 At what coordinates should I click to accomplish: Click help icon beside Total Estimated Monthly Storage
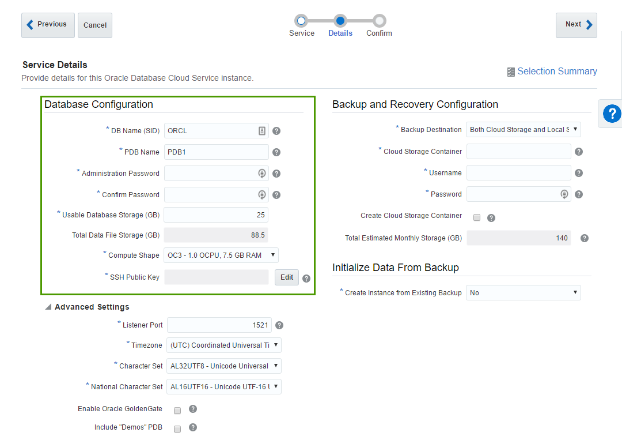585,238
